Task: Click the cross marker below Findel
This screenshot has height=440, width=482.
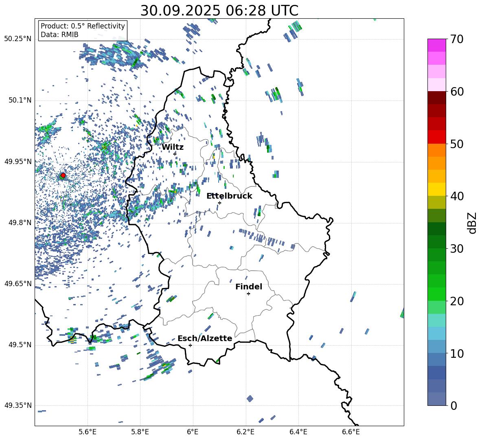Action: click(248, 294)
